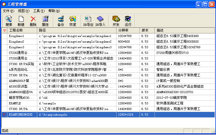This screenshot has width=216, height=135.
Task: Click path d:\example
Action: point(47,103)
